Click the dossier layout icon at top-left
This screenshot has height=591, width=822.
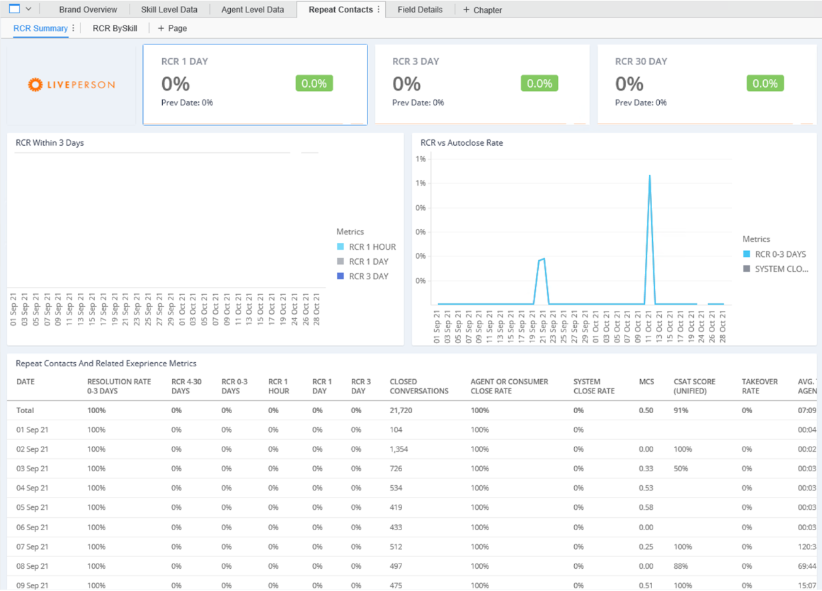[14, 9]
